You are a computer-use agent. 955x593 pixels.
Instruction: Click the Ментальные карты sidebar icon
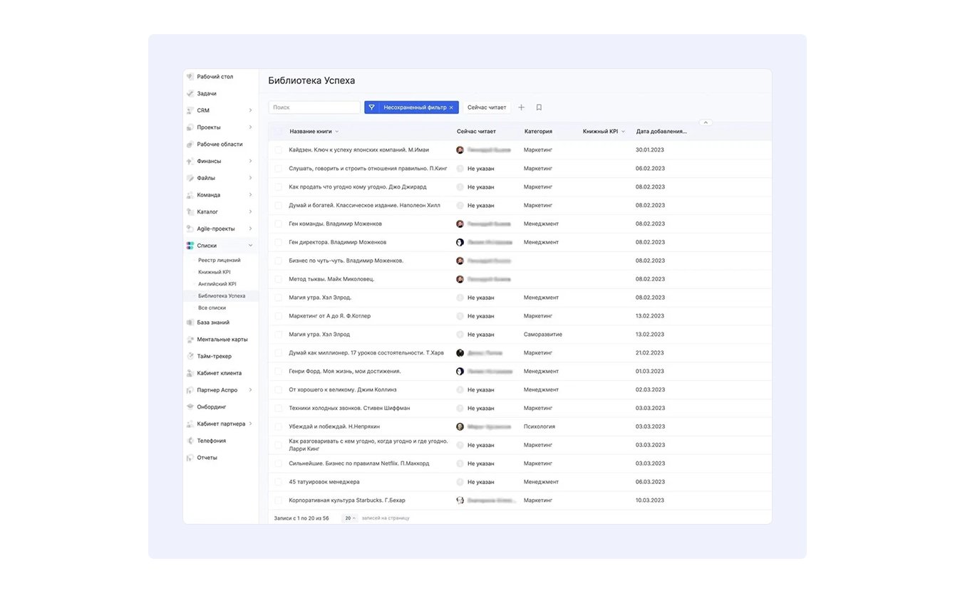pyautogui.click(x=190, y=340)
